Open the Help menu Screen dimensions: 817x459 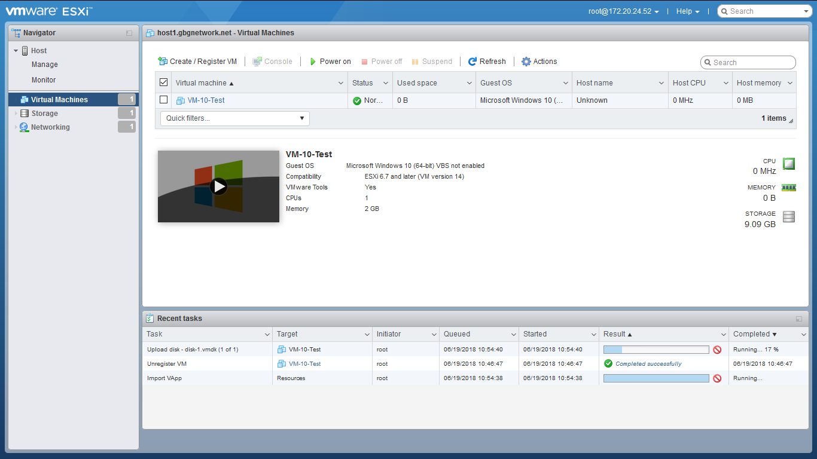688,11
